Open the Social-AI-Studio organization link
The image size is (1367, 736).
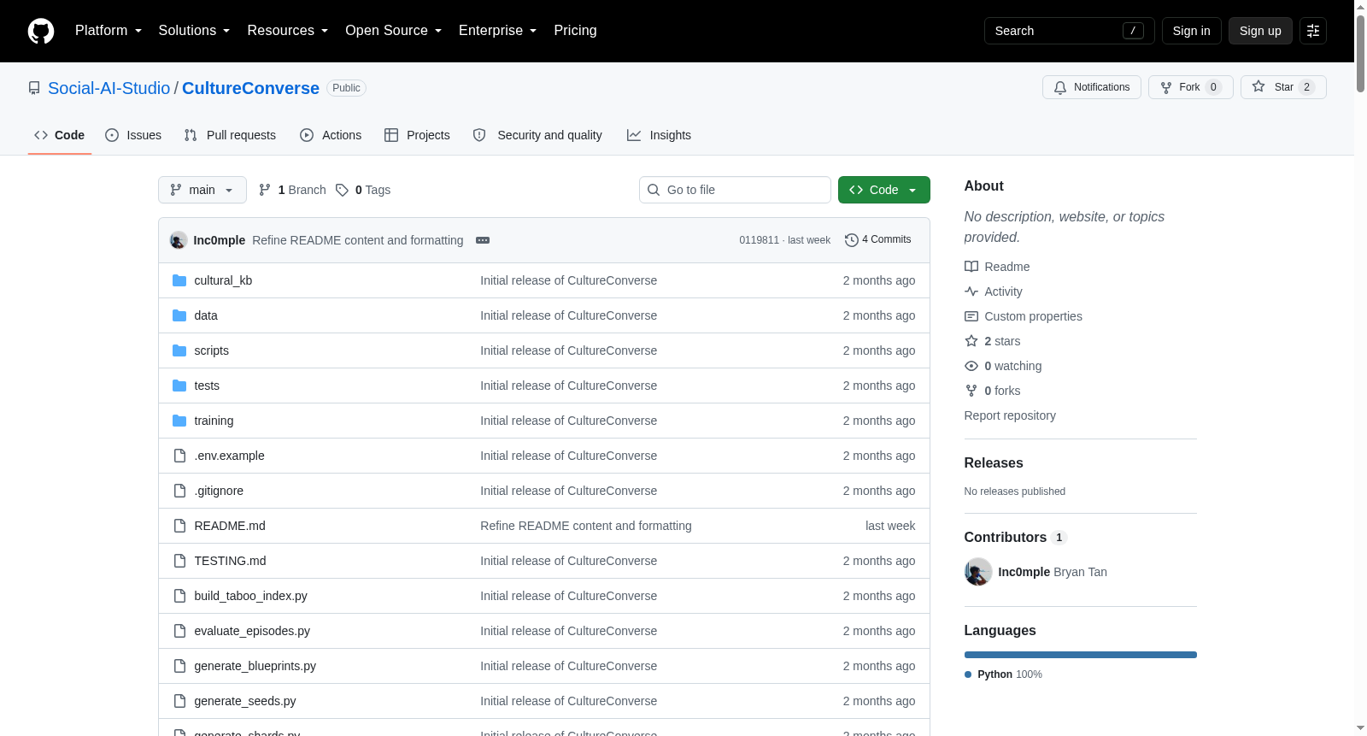coord(109,88)
